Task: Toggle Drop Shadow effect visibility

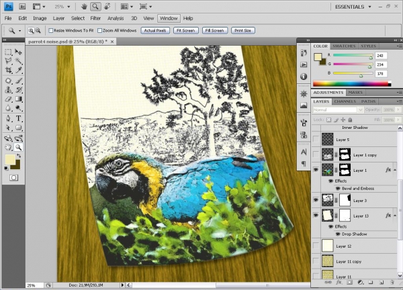Action: (338, 234)
